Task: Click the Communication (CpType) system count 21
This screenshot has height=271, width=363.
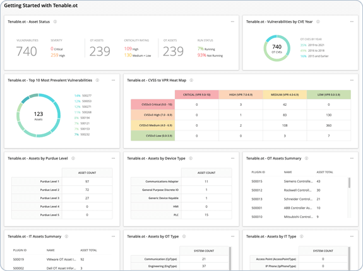Action: (204, 259)
